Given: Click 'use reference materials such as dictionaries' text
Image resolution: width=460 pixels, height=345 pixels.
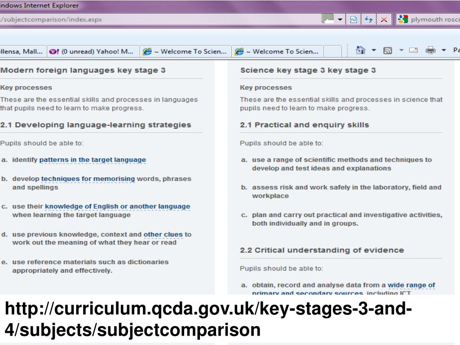Looking at the screenshot, I should 90,266.
